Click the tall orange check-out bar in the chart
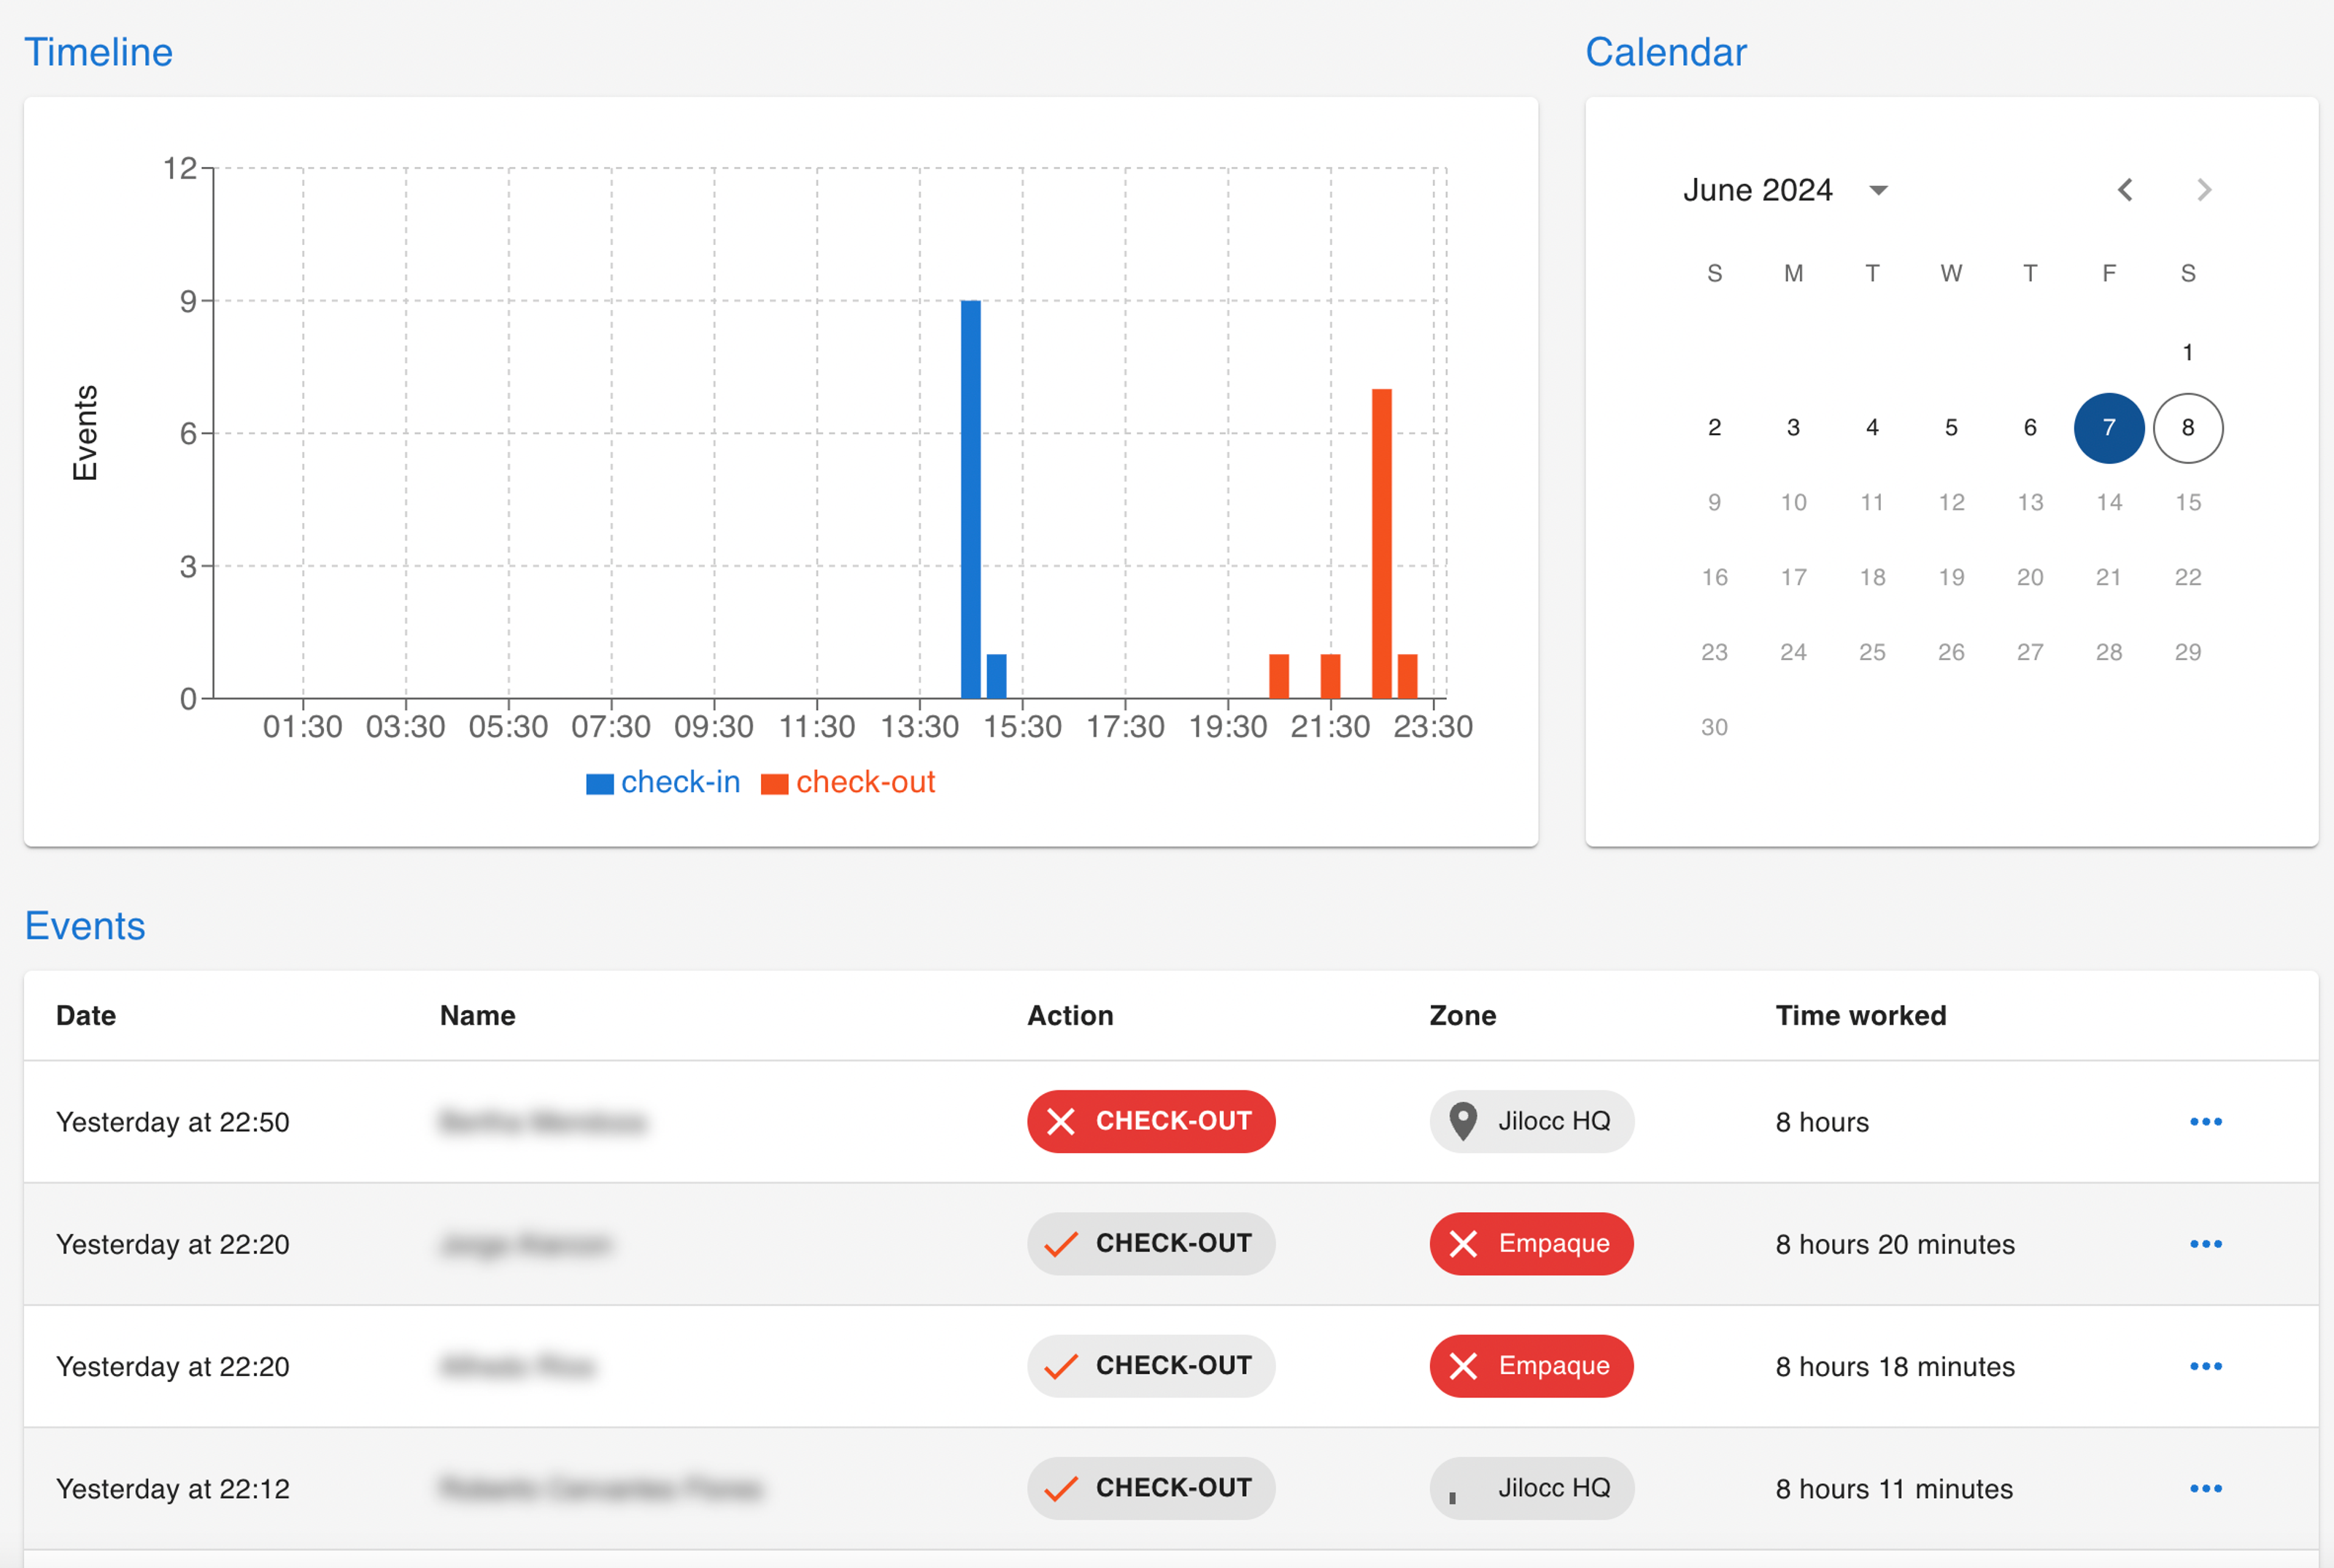 1382,543
